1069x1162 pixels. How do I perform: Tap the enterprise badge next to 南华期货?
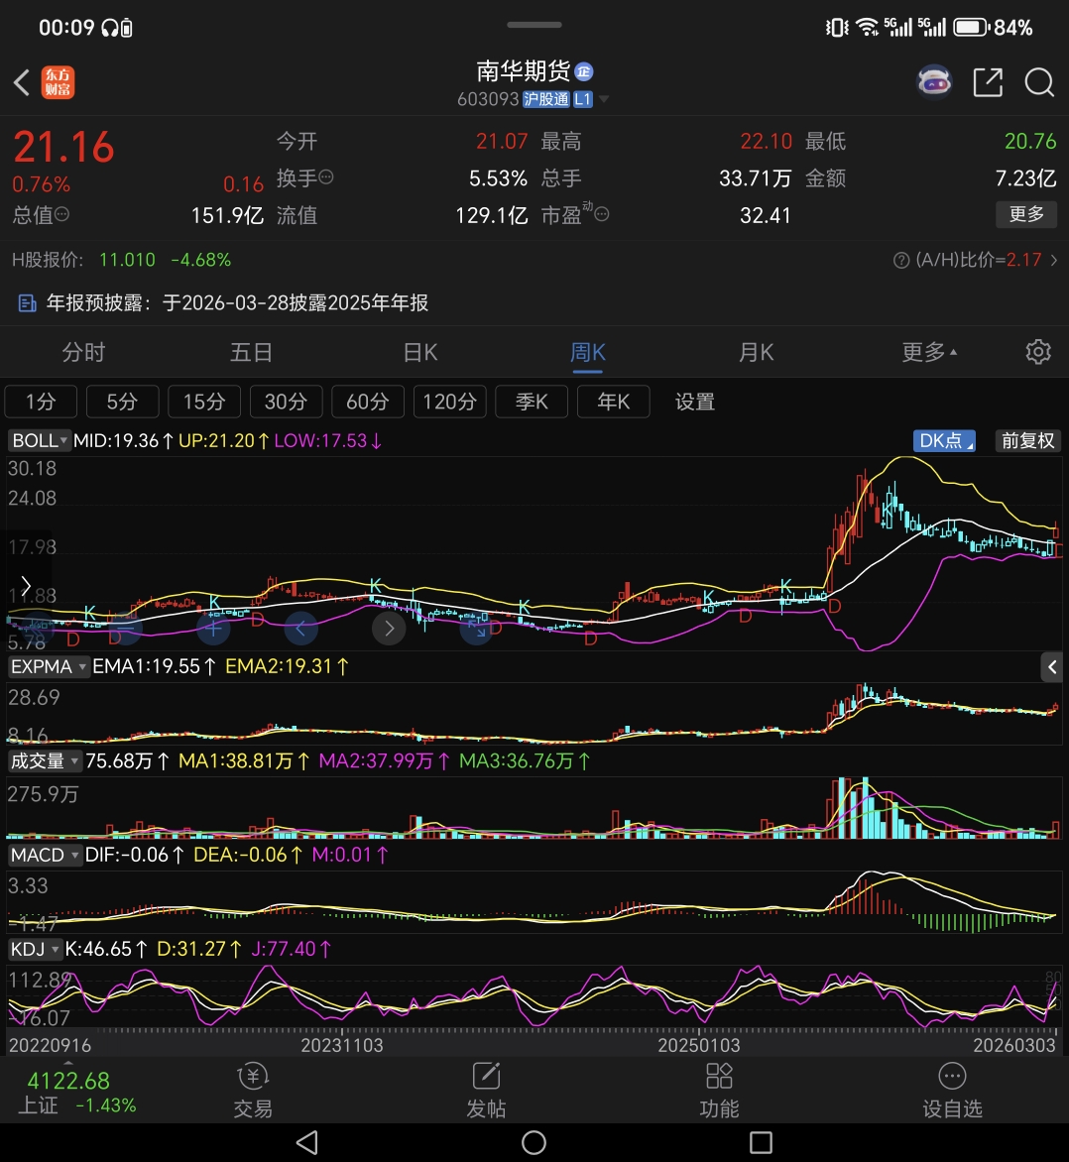[584, 71]
